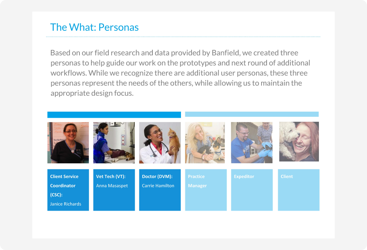The height and width of the screenshot is (250, 367).
Task: Select the Doctor Carrie Hamilton card
Action: tap(160, 190)
